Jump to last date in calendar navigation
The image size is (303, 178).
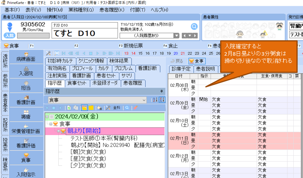[118, 53]
